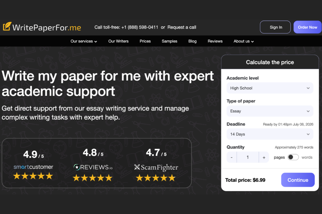
Task: Open the Deadline dropdown showing 14 Days
Action: 270,134
